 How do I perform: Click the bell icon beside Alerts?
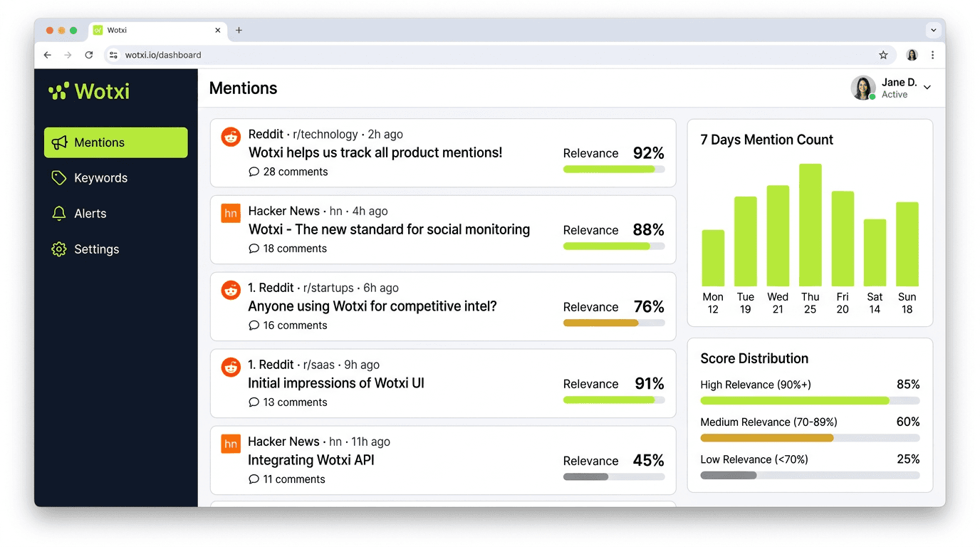pos(59,214)
